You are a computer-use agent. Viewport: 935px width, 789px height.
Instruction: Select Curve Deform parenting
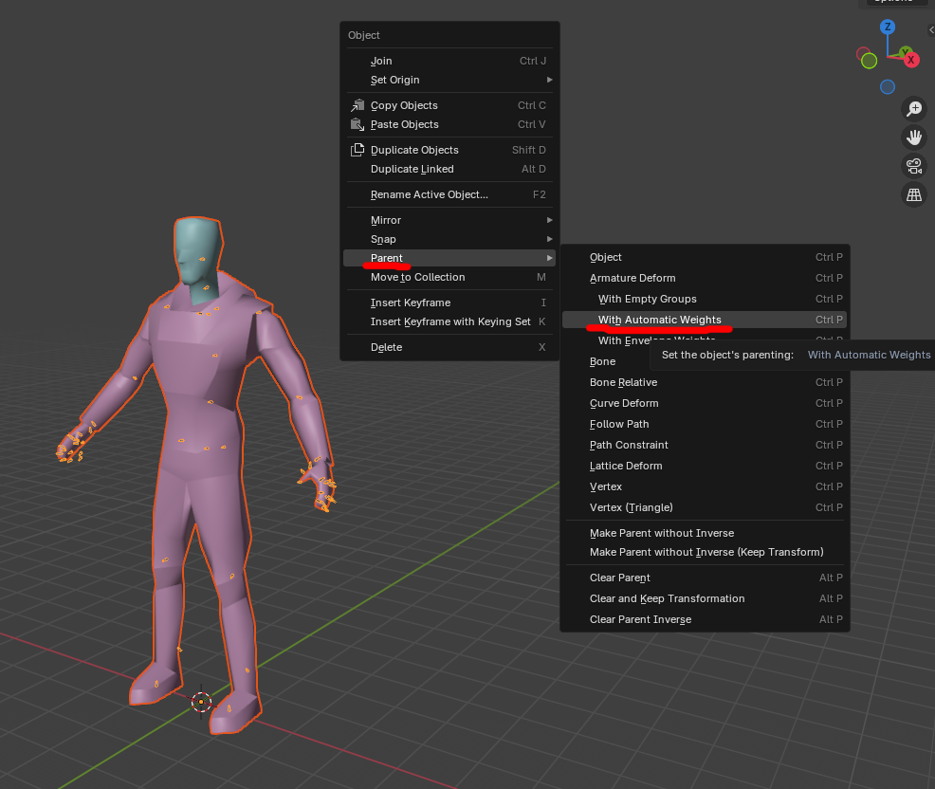[705, 403]
